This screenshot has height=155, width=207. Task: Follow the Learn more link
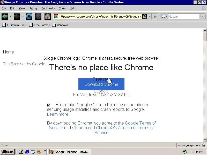pos(57,114)
